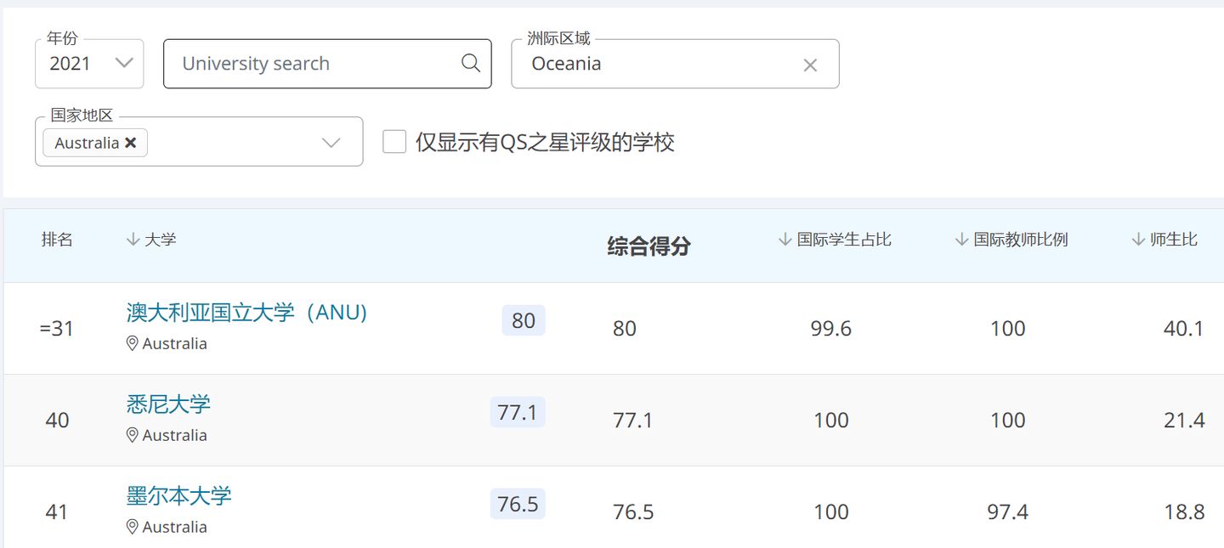Click location pin under 墨尔本大学
Viewport: 1224px width, 548px height.
[x=132, y=527]
